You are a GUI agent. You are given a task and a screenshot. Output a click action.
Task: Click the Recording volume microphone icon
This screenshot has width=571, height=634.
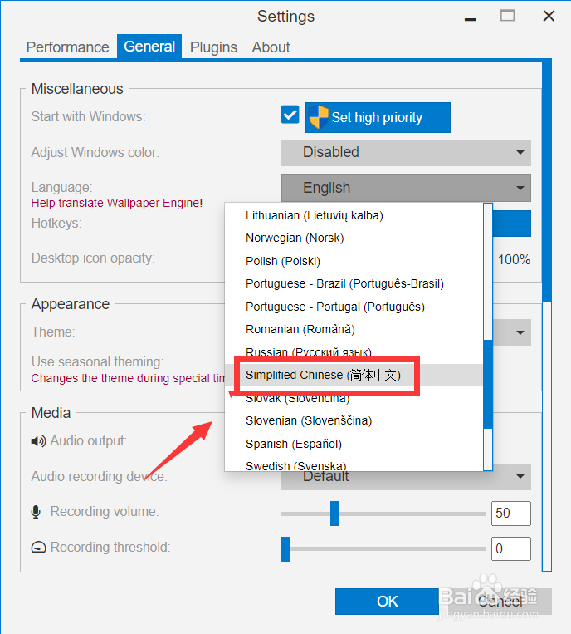(36, 512)
